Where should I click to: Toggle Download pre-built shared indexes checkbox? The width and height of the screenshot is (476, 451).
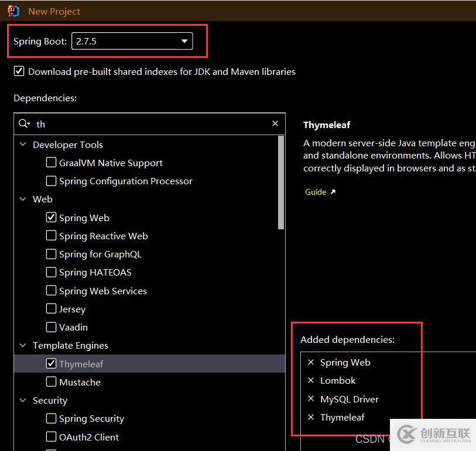click(x=19, y=71)
